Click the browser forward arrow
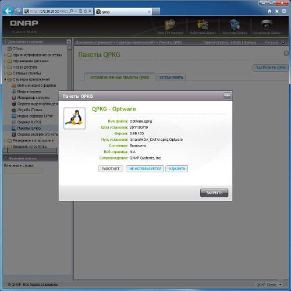291x291 pixels. click(18, 11)
